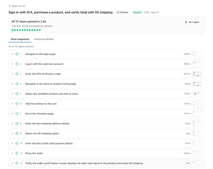Image resolution: width=213 pixels, height=169 pixels.
Task: Click the 199ms duration on step 1
Action: pyautogui.click(x=187, y=54)
